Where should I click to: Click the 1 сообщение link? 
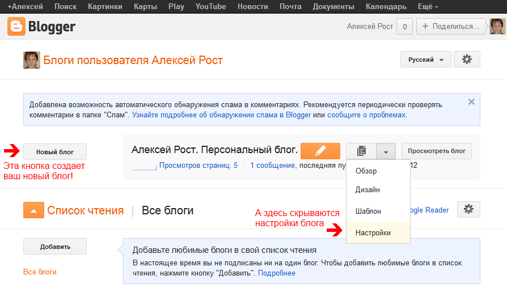click(273, 166)
